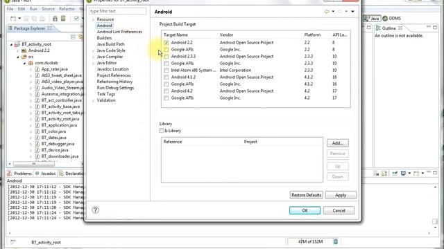Check the Android 2.3.3 build target
The width and height of the screenshot is (444, 249).
pos(166,57)
